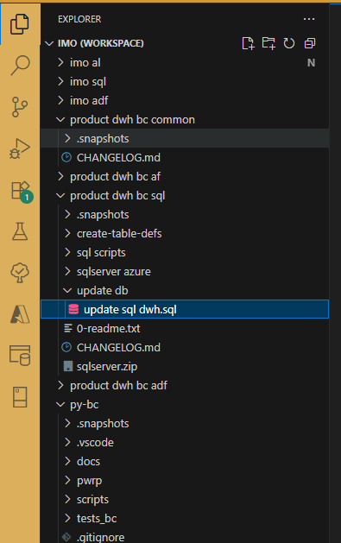The width and height of the screenshot is (341, 543).
Task: Open the bottom activity bar cabinet icon
Action: 20,397
